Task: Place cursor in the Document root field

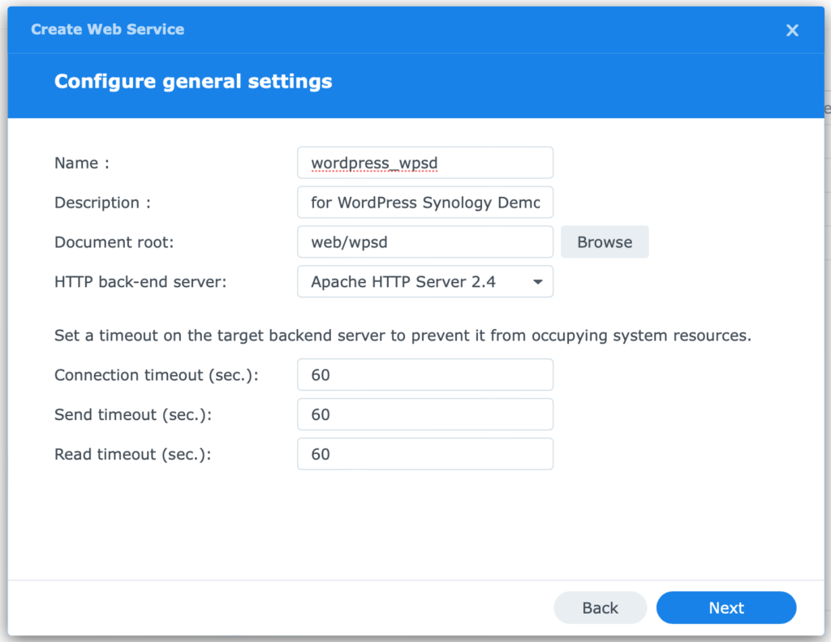Action: pos(424,242)
